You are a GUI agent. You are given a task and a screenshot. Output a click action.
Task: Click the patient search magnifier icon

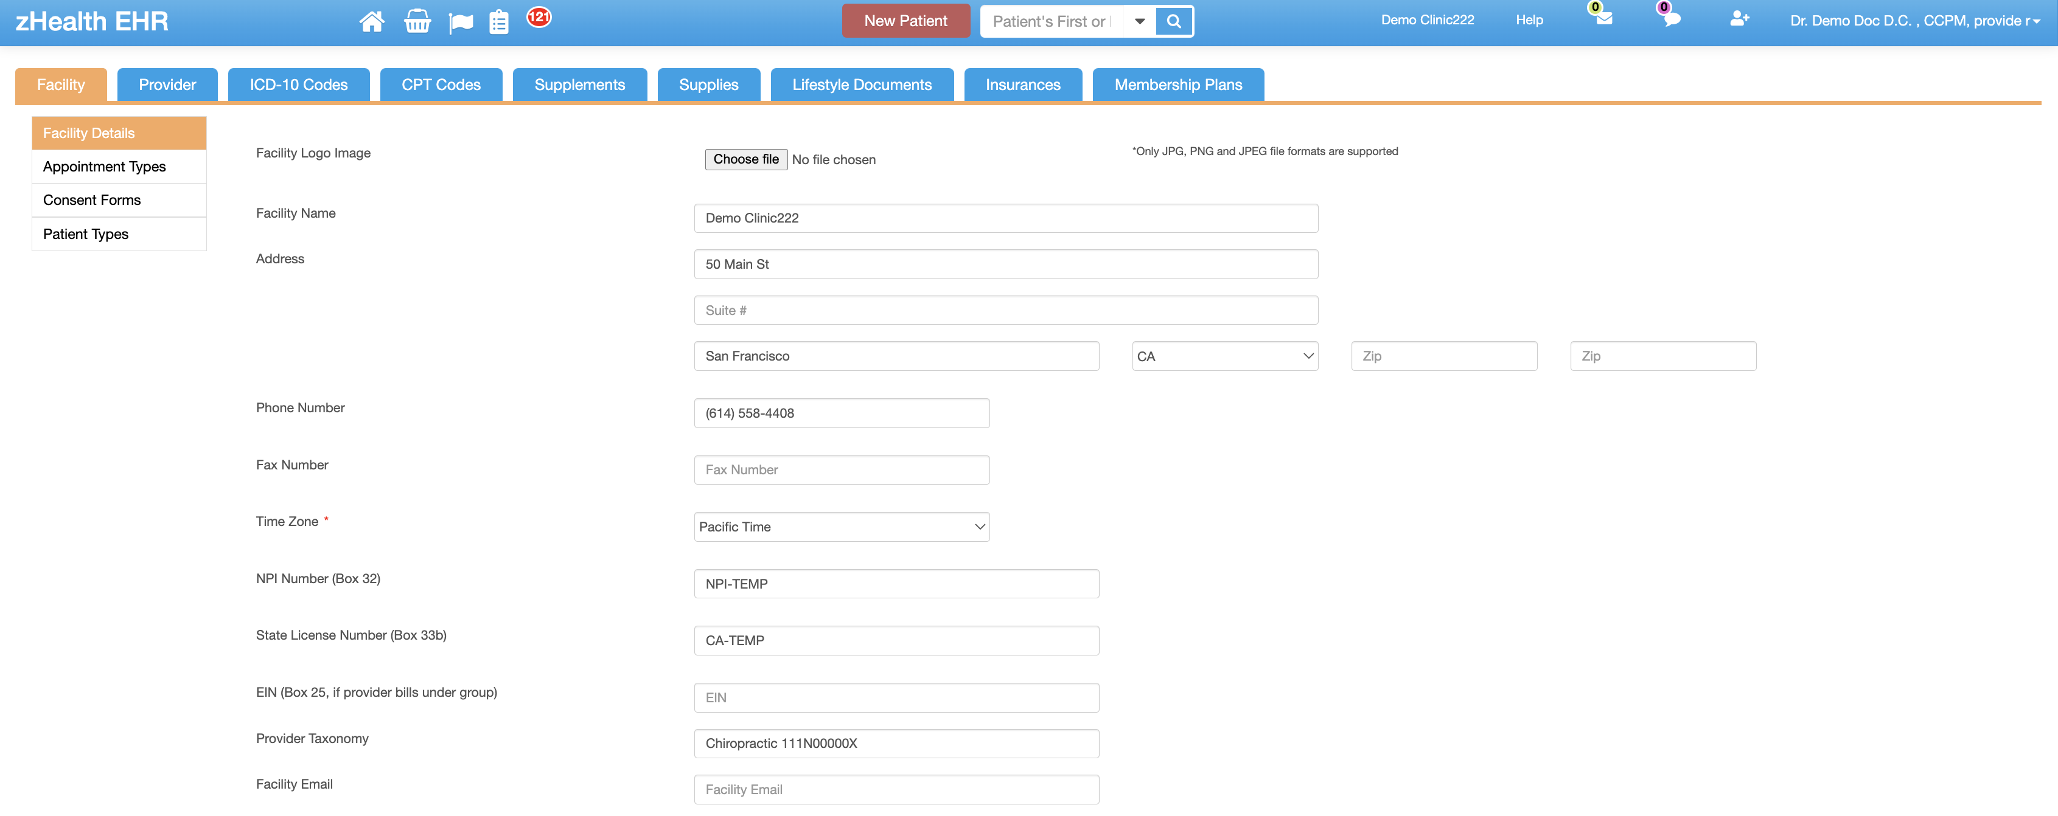1174,21
